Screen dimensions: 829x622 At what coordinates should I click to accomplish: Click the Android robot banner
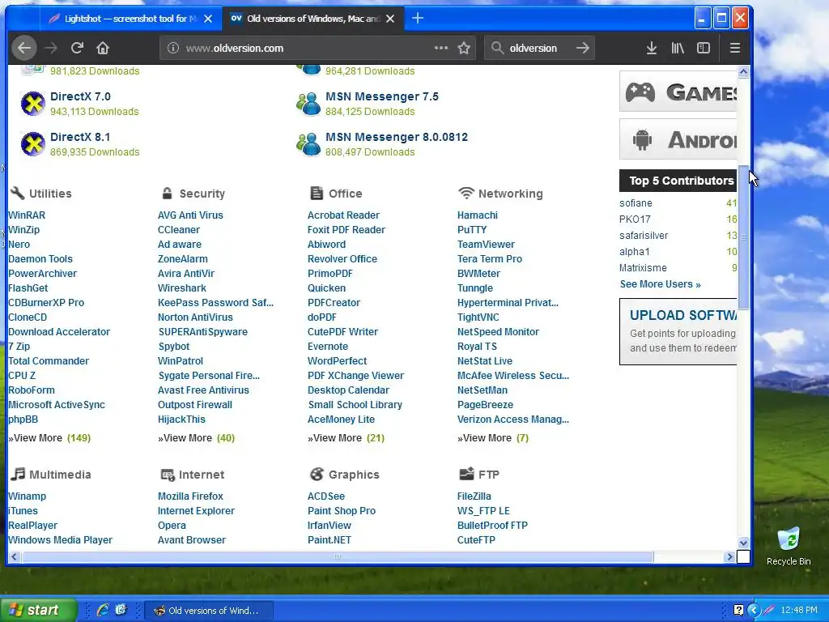(678, 139)
